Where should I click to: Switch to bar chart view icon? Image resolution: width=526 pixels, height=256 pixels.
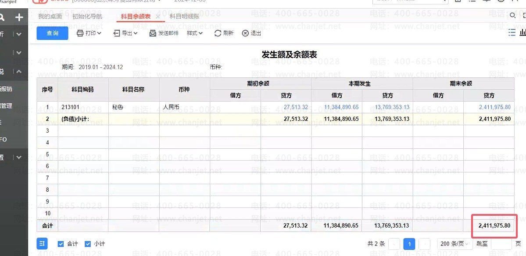pos(523,32)
